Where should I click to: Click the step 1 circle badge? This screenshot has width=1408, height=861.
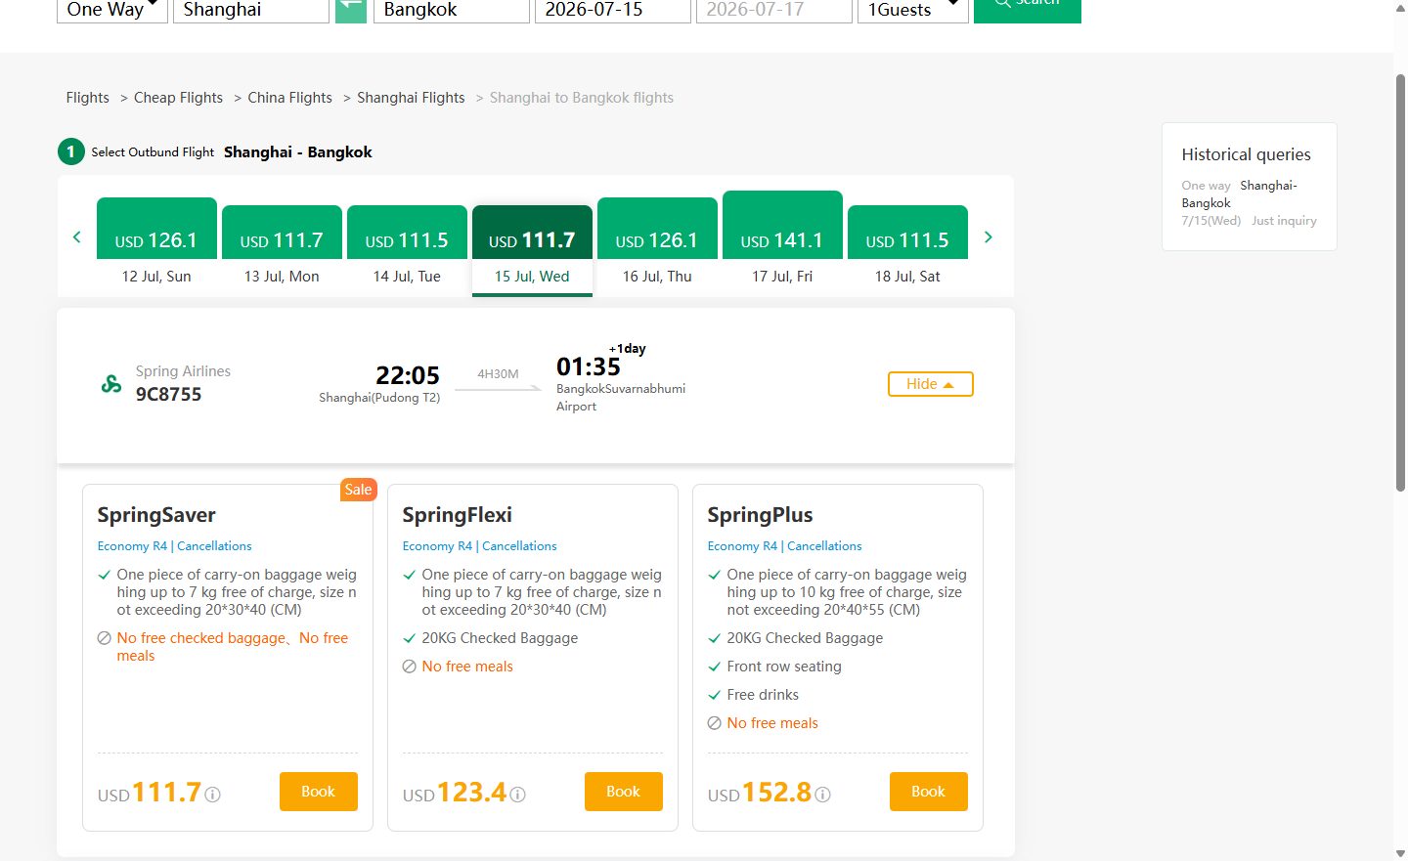(x=70, y=151)
